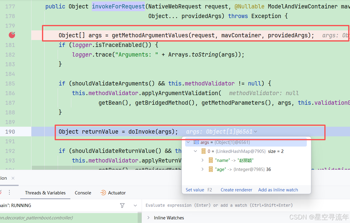
Task: Switch to Console tab
Action: click(x=83, y=193)
